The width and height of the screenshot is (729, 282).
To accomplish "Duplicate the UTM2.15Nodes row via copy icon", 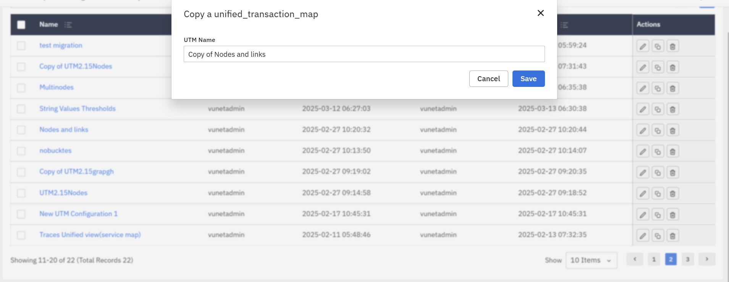I will tap(658, 194).
